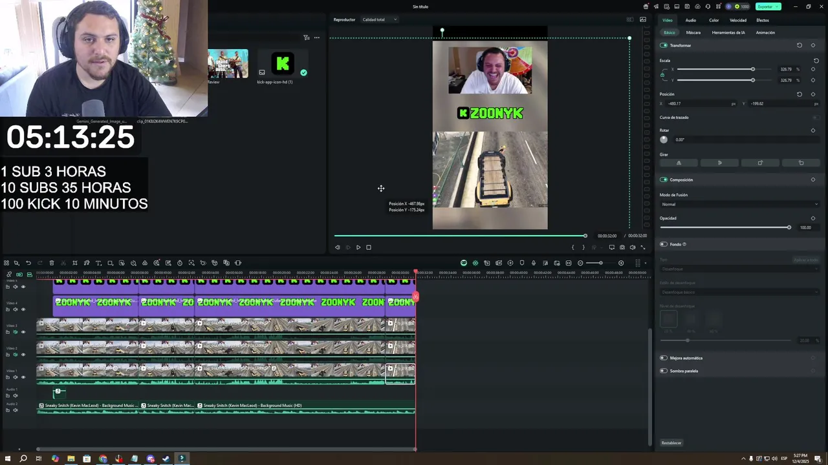Screen dimensions: 828x465
Task: Click the Rotar dial knob
Action: [x=664, y=139]
